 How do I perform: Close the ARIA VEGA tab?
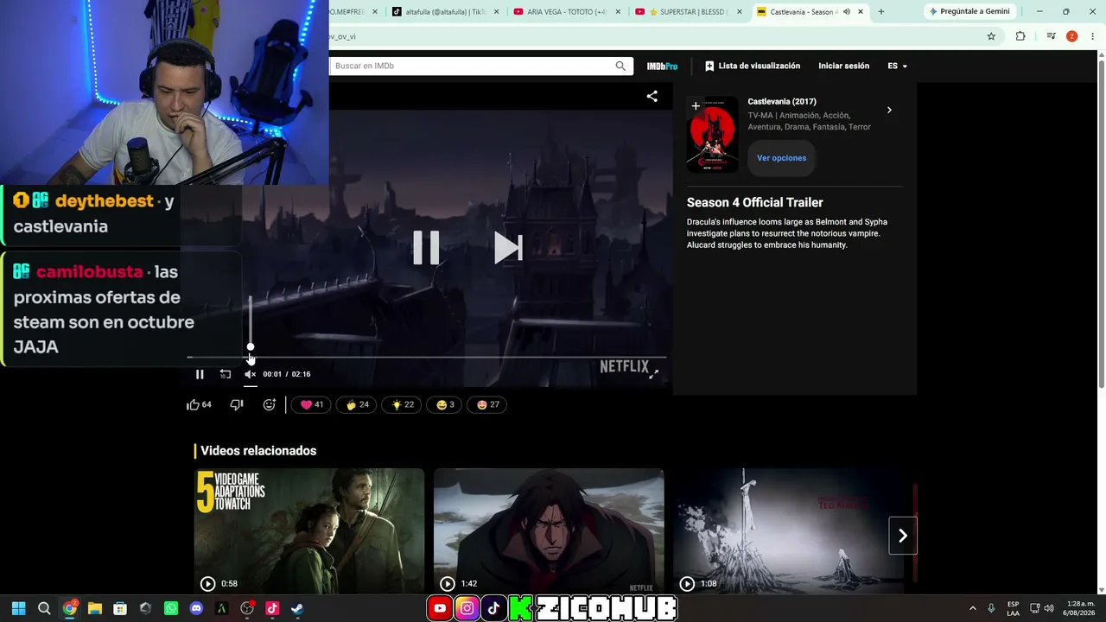[618, 11]
